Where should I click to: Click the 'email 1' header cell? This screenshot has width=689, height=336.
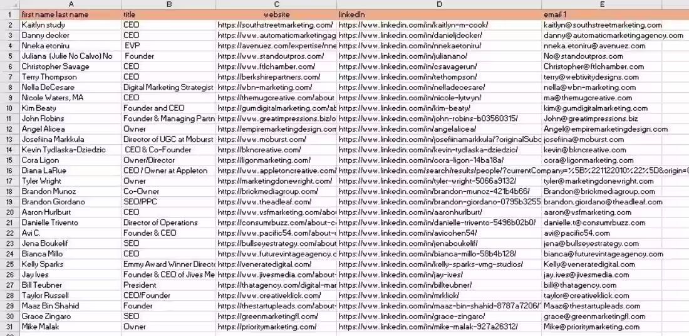point(601,14)
